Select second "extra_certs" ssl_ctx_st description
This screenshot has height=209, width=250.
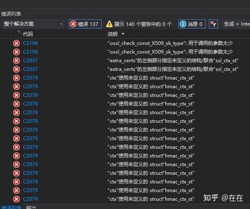173,69
